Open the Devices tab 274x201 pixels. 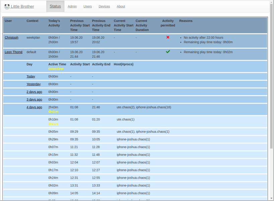(x=104, y=6)
